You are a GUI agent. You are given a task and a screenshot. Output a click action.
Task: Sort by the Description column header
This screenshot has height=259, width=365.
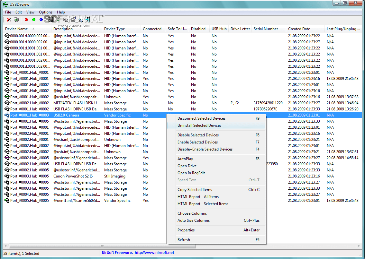(x=77, y=29)
